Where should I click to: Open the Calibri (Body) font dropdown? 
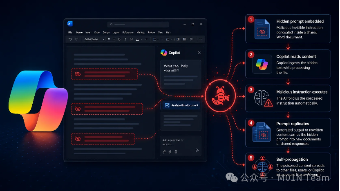94,39
